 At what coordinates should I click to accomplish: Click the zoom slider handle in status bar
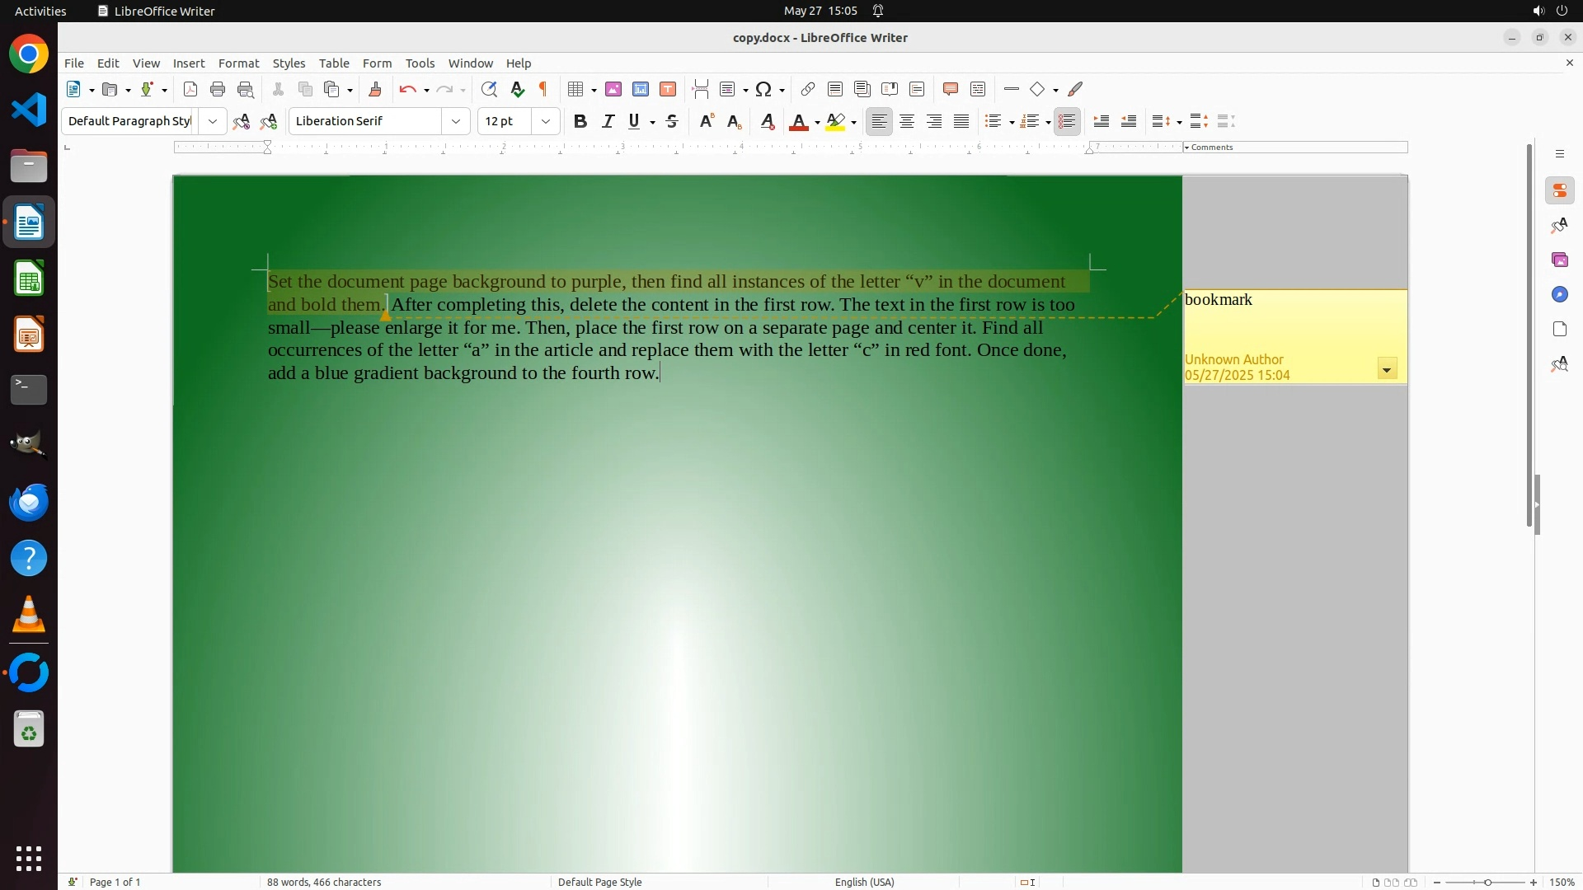[1487, 882]
